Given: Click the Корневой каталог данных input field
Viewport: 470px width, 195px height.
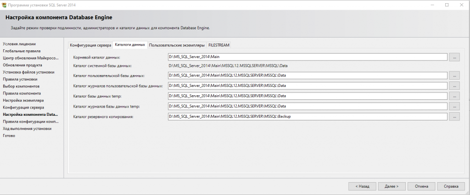Looking at the screenshot, I should (308, 57).
